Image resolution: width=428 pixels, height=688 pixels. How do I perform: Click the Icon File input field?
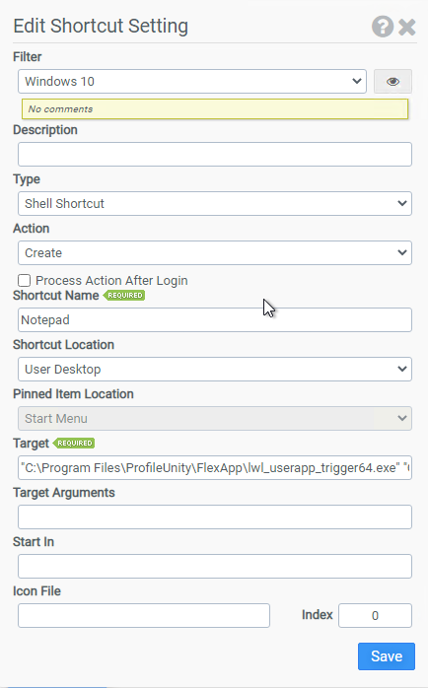coord(144,616)
